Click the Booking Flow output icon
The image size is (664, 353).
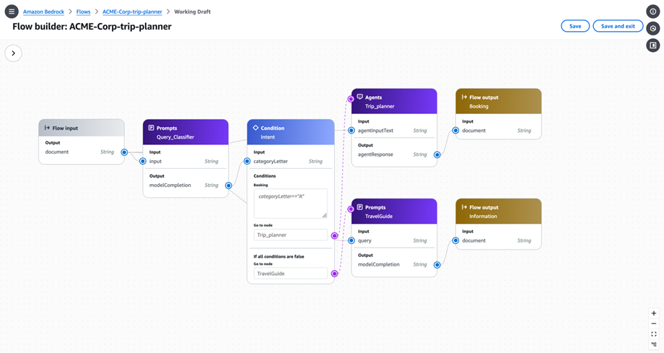point(464,97)
